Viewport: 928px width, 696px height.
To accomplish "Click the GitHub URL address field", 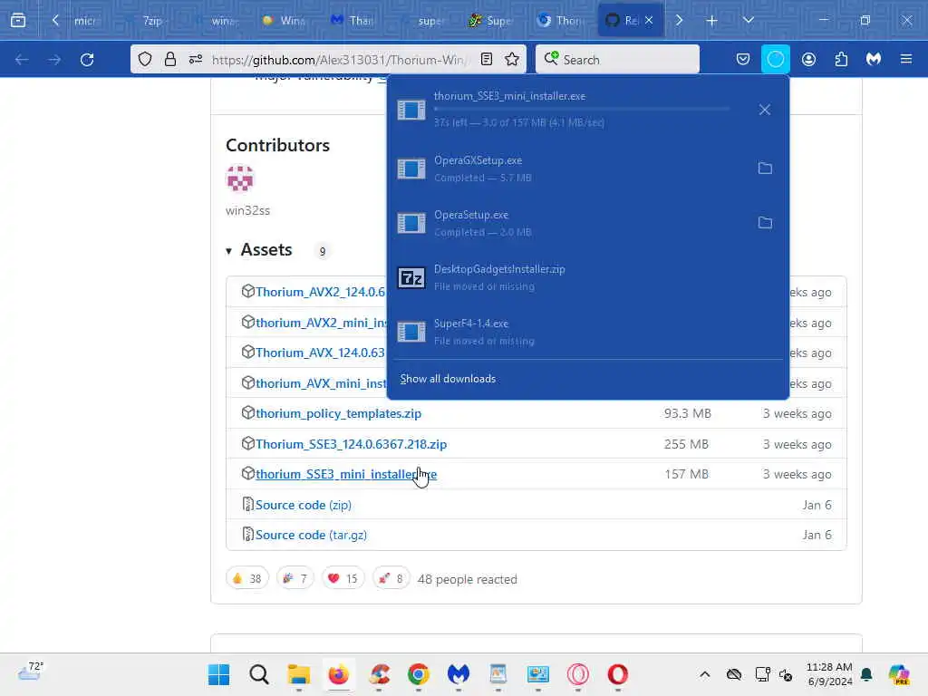I will coord(341,59).
